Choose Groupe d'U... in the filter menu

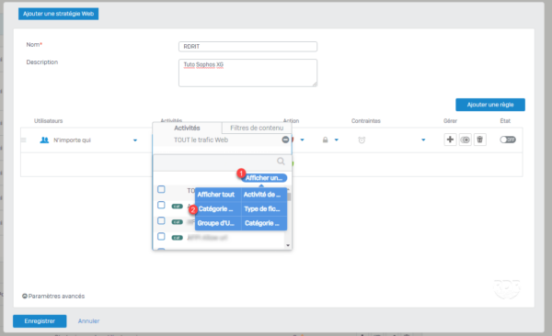pyautogui.click(x=216, y=223)
